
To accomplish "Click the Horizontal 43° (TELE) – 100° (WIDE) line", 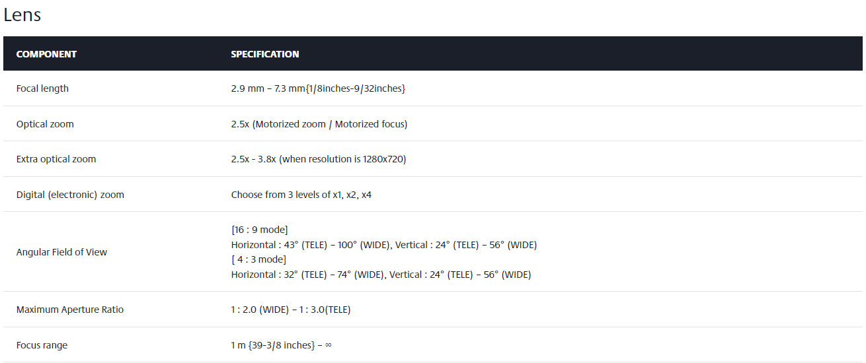I will tap(384, 245).
